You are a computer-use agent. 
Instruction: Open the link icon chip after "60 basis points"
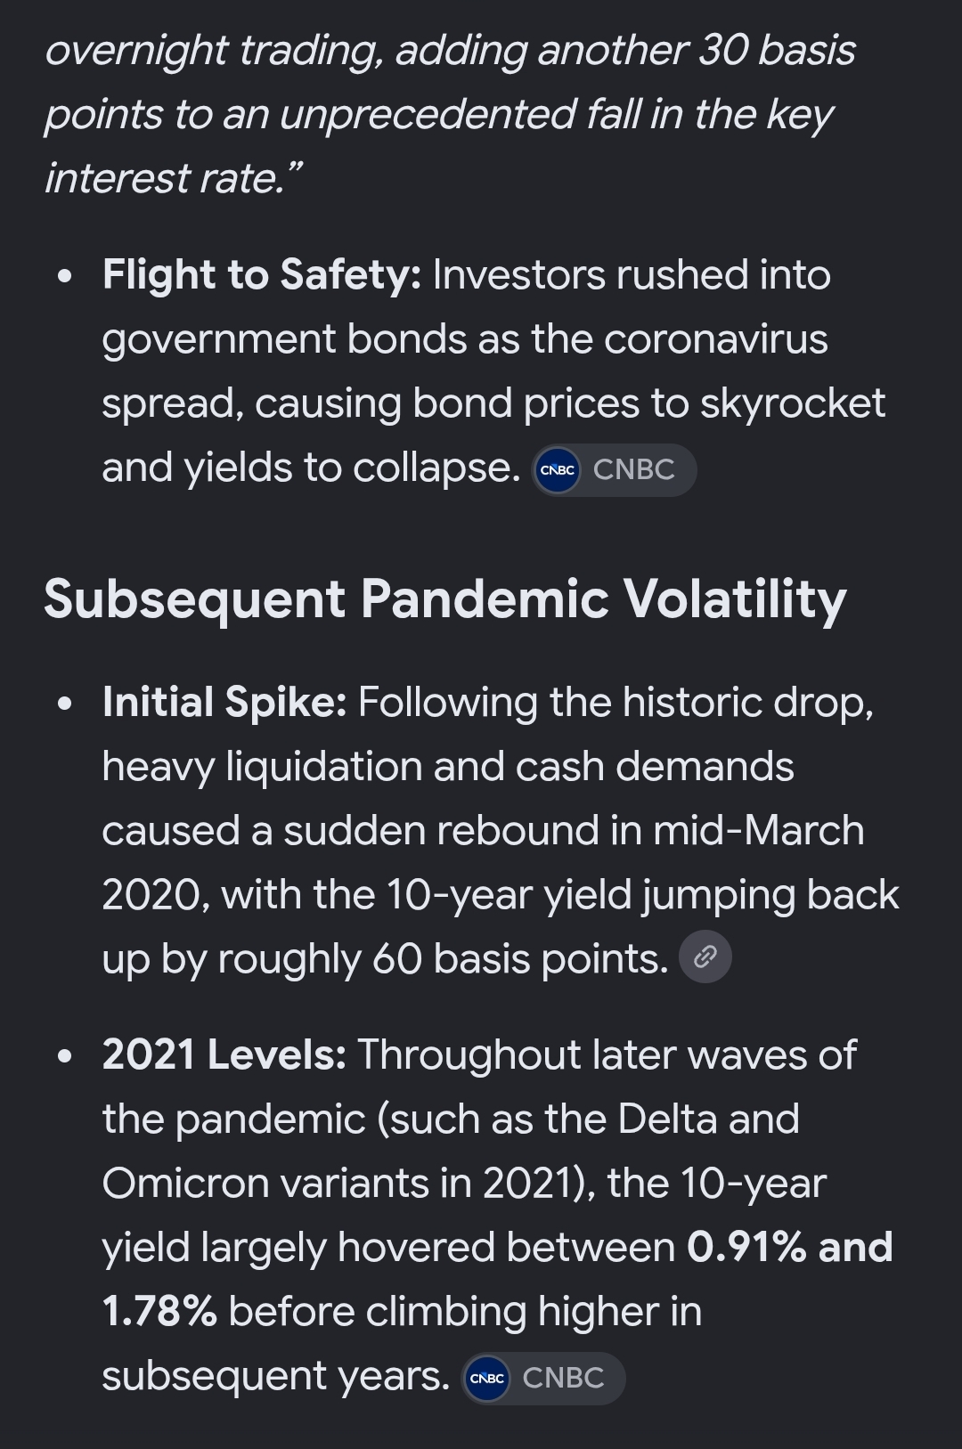point(705,957)
